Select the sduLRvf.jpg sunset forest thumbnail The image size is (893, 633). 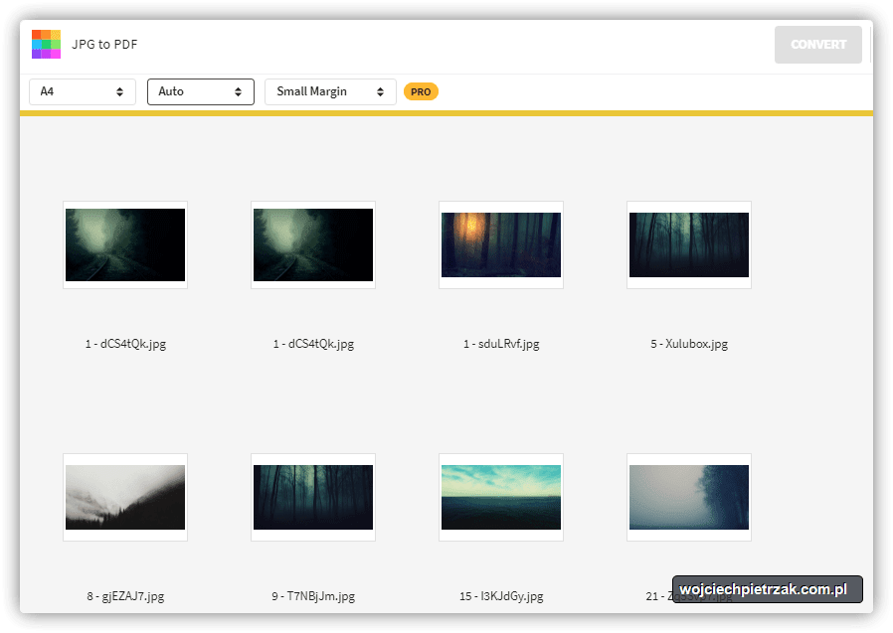coord(501,245)
